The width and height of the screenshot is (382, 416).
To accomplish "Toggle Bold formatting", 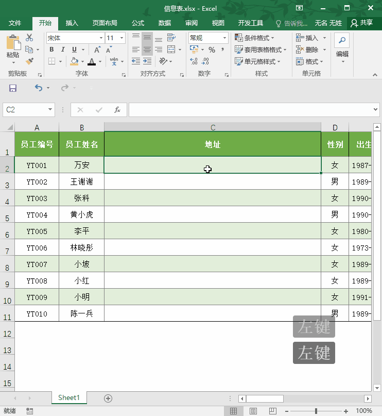I will tap(51, 49).
